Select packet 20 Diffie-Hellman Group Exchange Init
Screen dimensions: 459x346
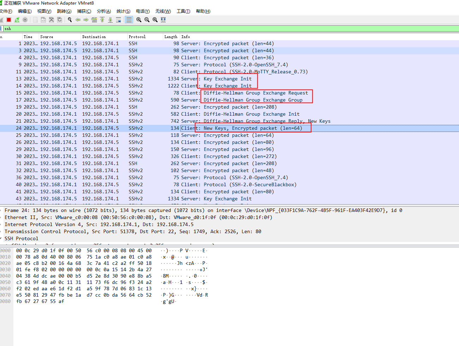click(x=229, y=114)
